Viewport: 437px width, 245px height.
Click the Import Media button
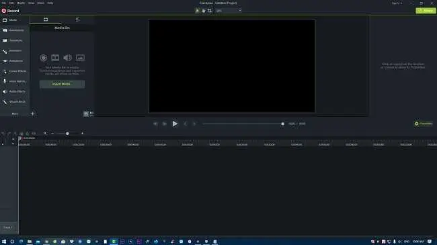(62, 84)
